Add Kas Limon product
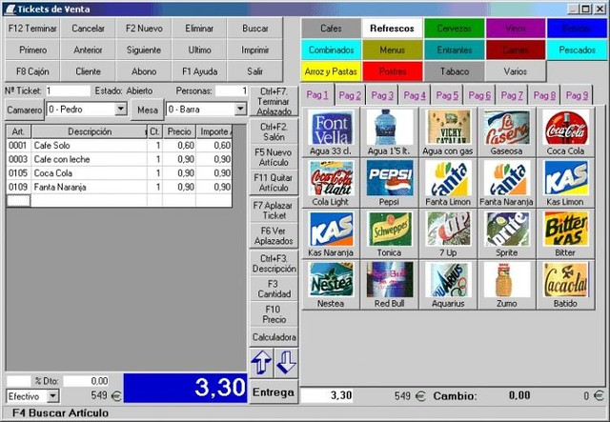The width and height of the screenshot is (610, 422). 565,183
